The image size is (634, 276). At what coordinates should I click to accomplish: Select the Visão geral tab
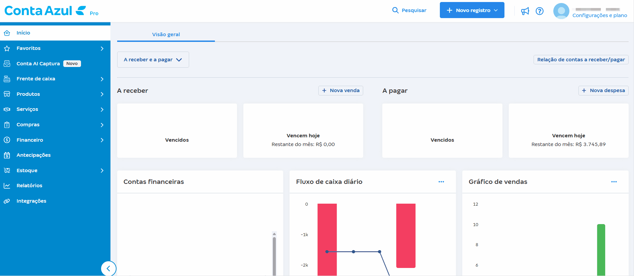[x=166, y=34]
